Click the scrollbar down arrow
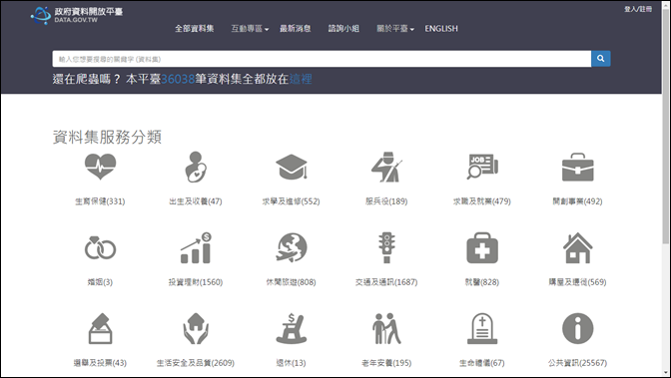 (x=666, y=373)
